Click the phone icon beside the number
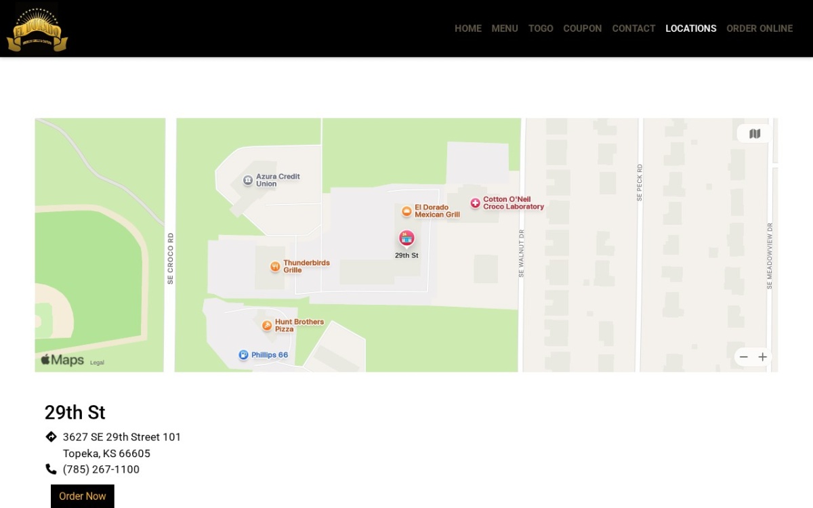This screenshot has width=813, height=508. coord(51,469)
